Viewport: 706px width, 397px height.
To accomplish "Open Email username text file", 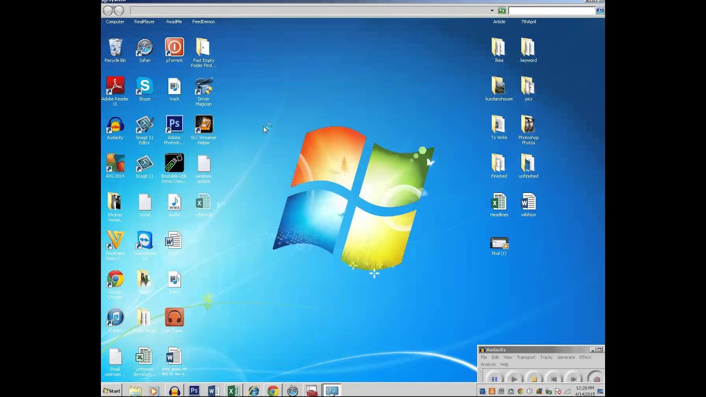I will (x=115, y=362).
